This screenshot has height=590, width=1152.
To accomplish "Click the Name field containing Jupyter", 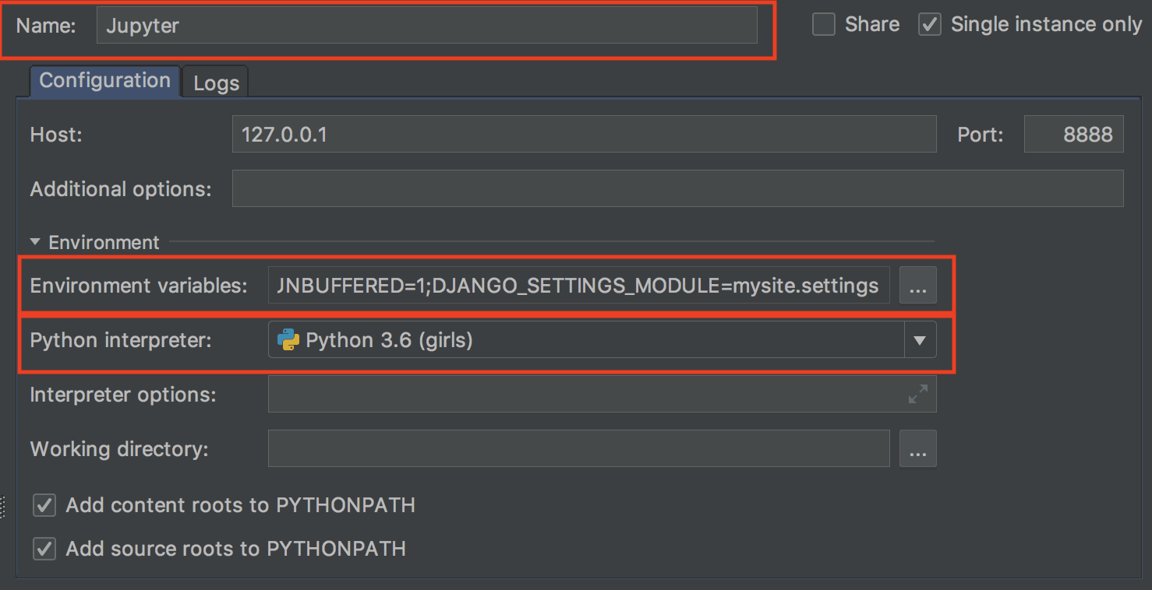I will 426,25.
